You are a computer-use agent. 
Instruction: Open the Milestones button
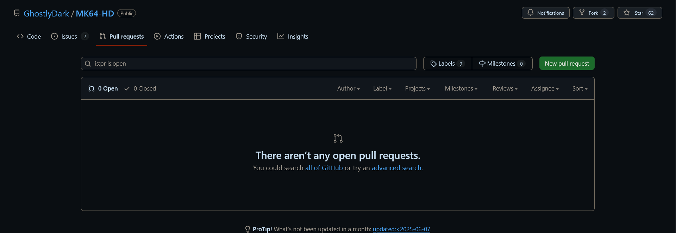(502, 64)
